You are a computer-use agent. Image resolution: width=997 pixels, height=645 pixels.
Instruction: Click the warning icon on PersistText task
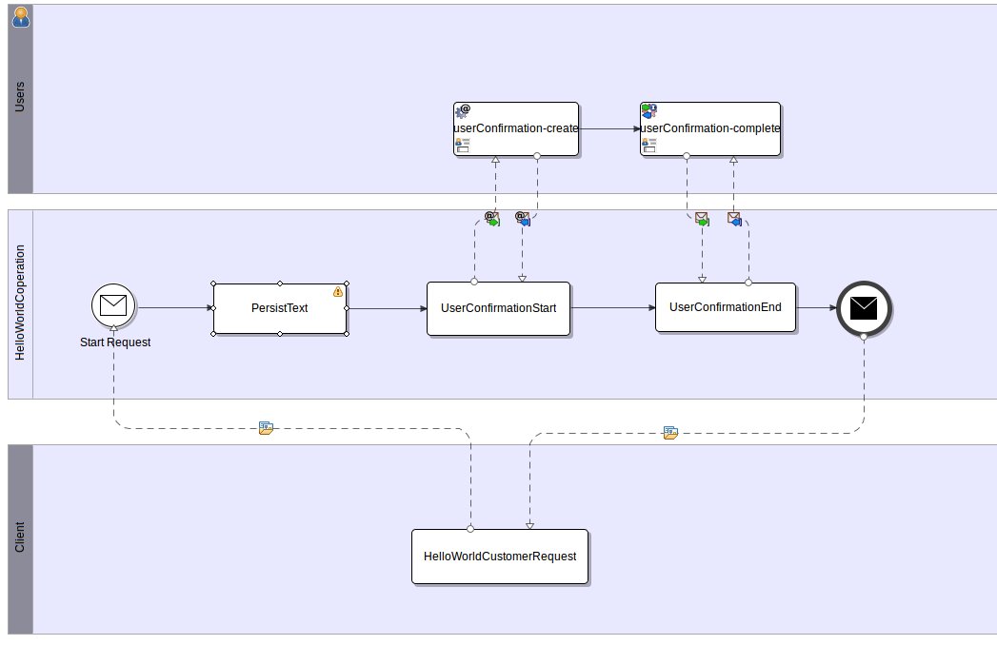tap(340, 292)
